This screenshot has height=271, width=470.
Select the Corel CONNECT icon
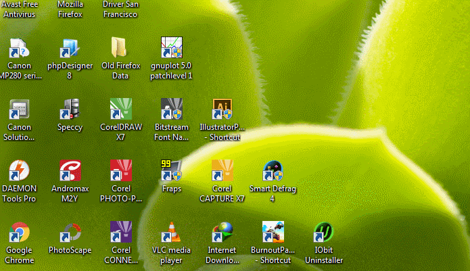121,232
